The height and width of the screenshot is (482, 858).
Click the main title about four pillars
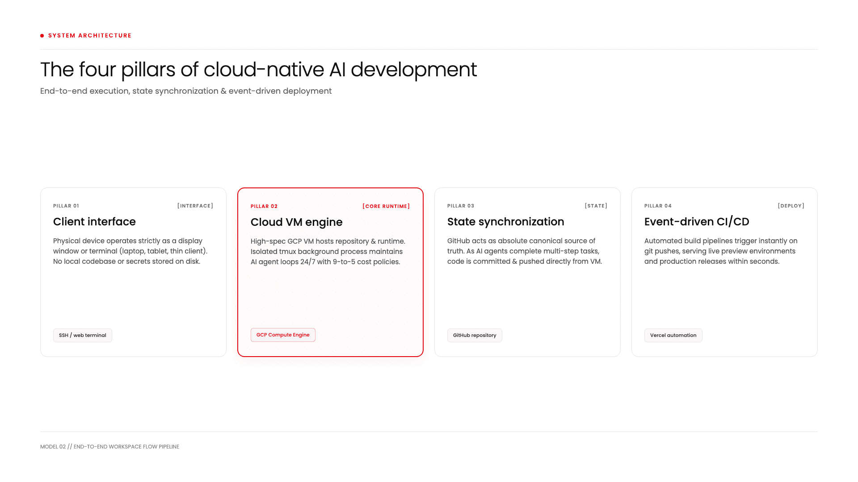click(x=258, y=70)
